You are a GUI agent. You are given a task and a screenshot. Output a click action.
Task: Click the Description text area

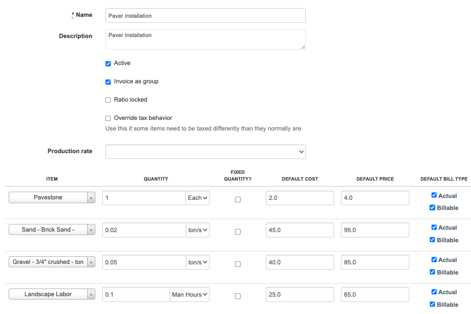click(x=205, y=39)
